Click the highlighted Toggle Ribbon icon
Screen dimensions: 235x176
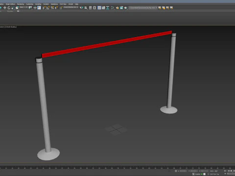[x=99, y=8]
